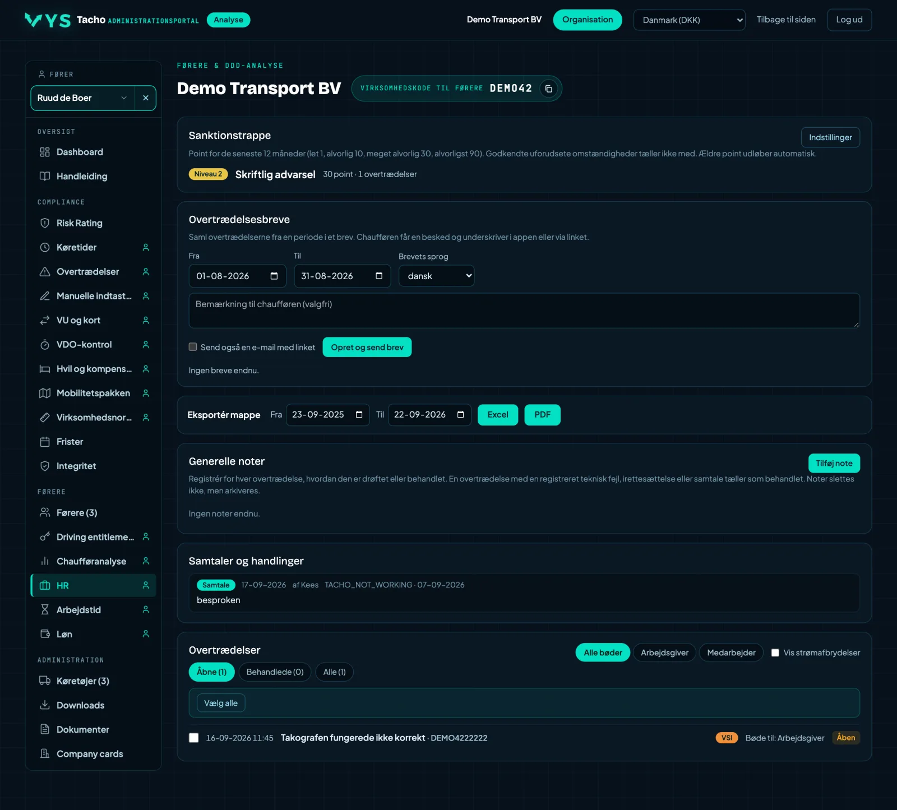Image resolution: width=897 pixels, height=810 pixels.
Task: Export the folder as PDF
Action: [542, 415]
